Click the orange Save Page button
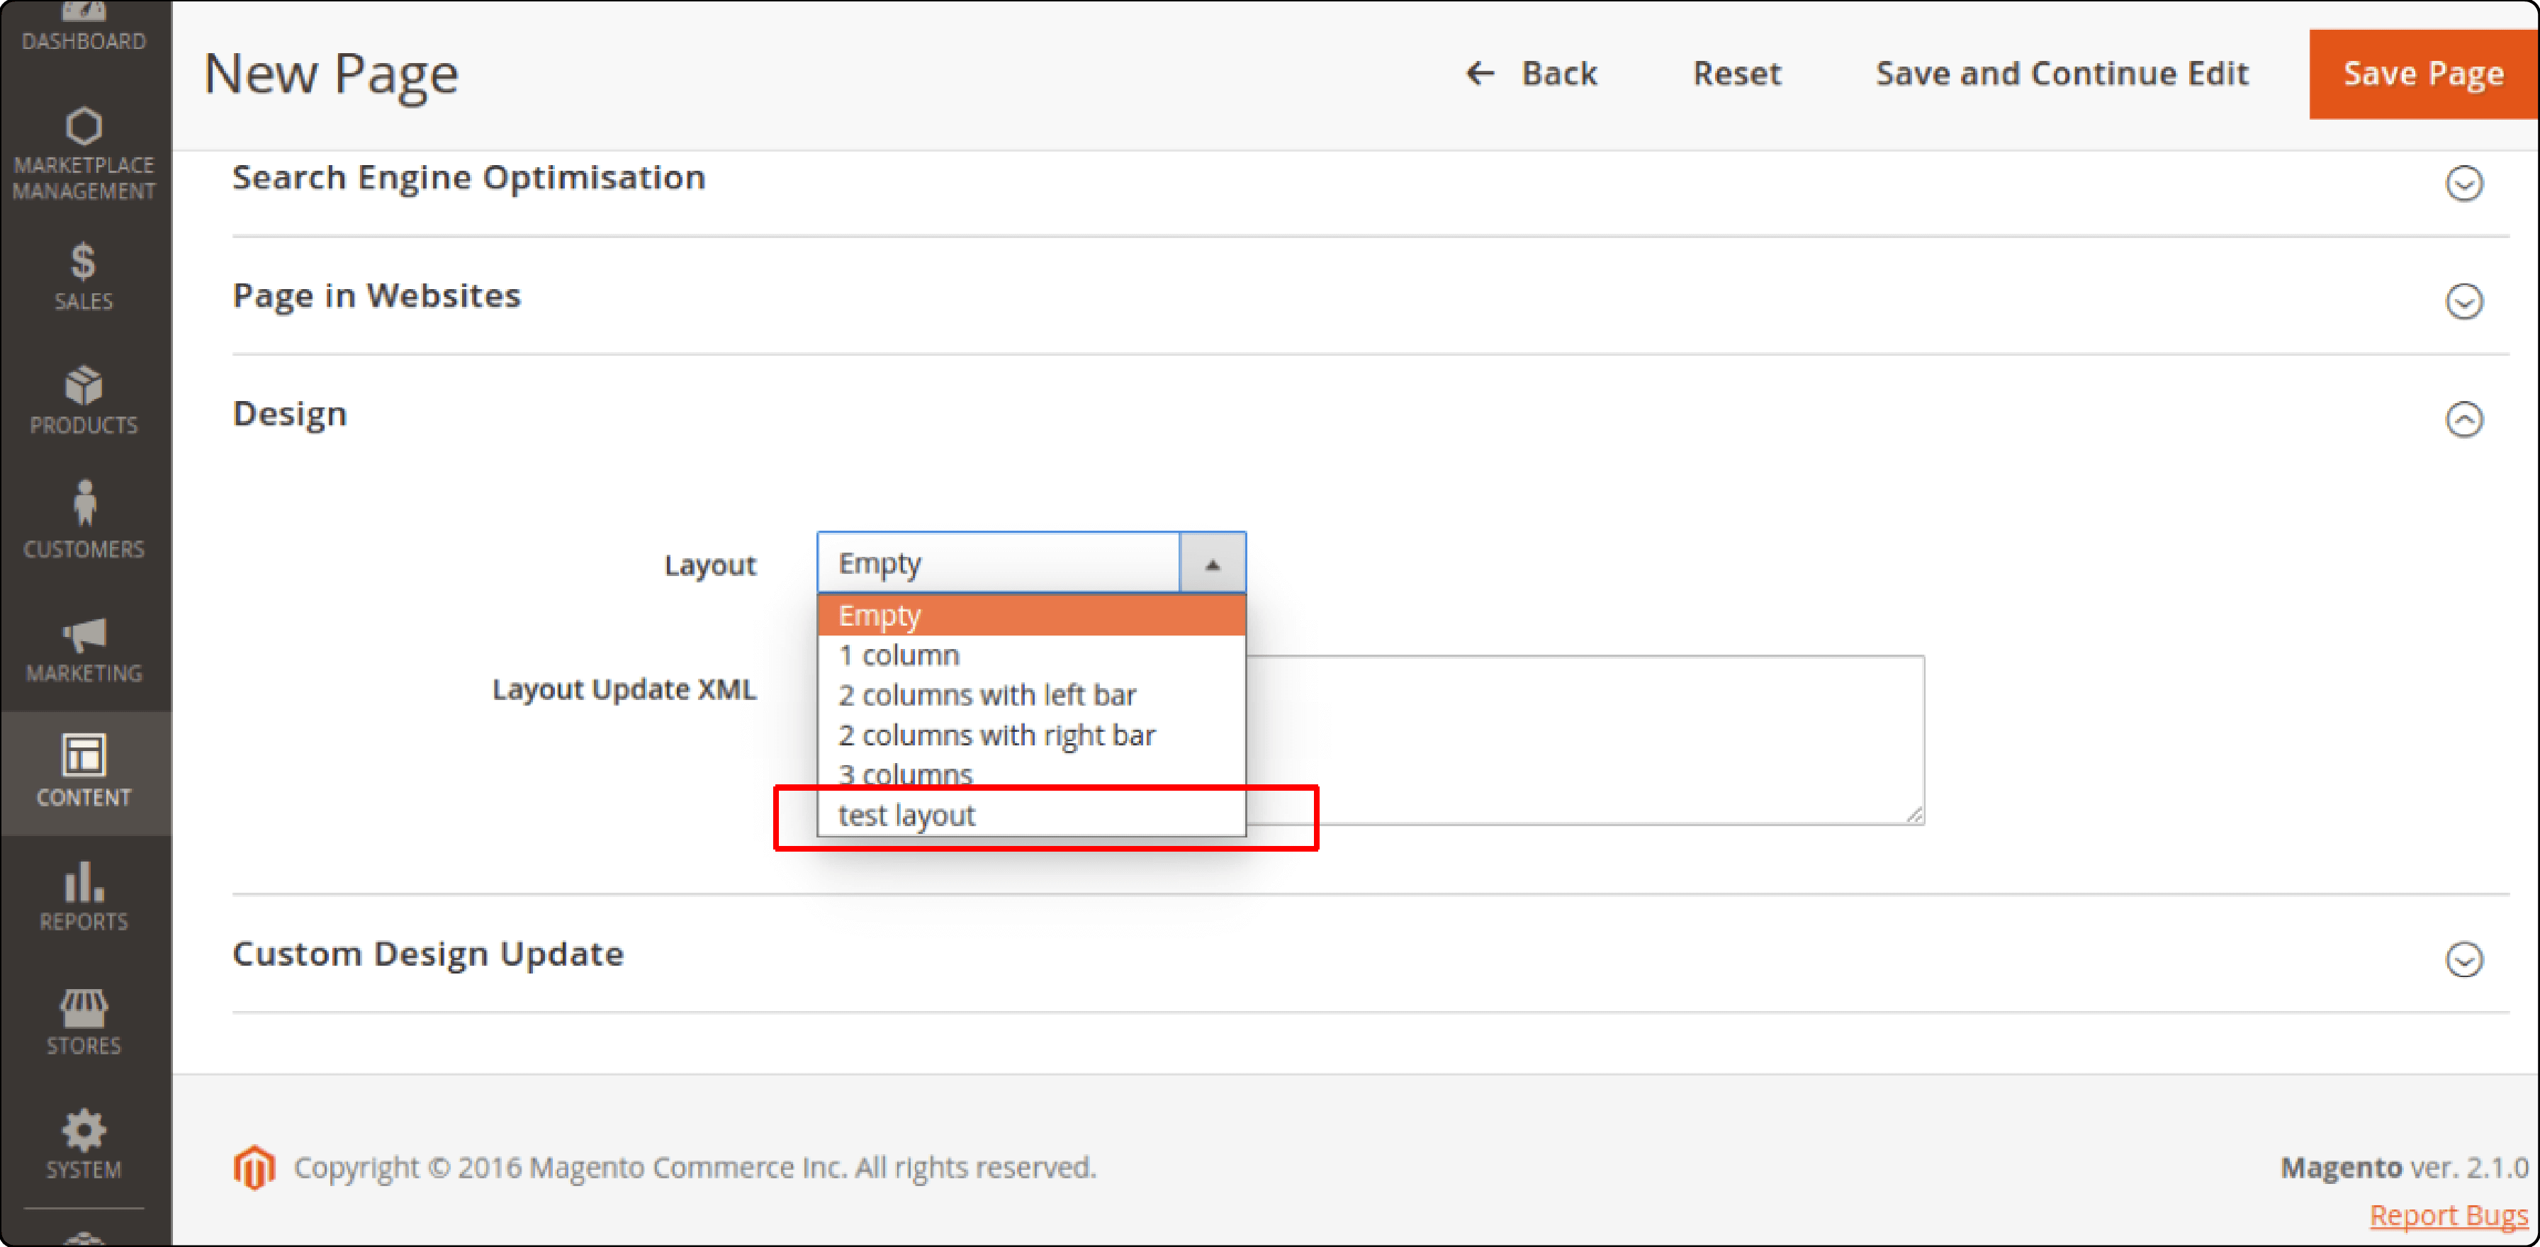This screenshot has width=2540, height=1247. pos(2424,74)
